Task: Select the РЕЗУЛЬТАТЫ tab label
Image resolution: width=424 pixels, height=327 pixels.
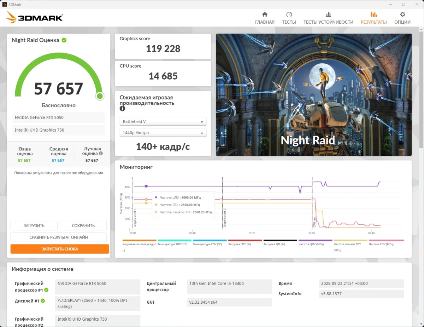Action: [374, 22]
